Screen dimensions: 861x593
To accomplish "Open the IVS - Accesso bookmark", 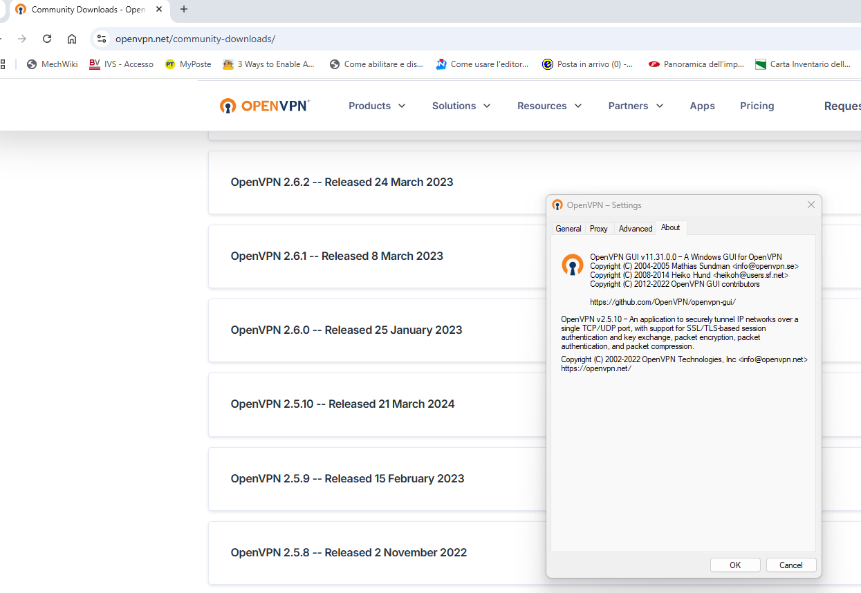I will (x=122, y=64).
